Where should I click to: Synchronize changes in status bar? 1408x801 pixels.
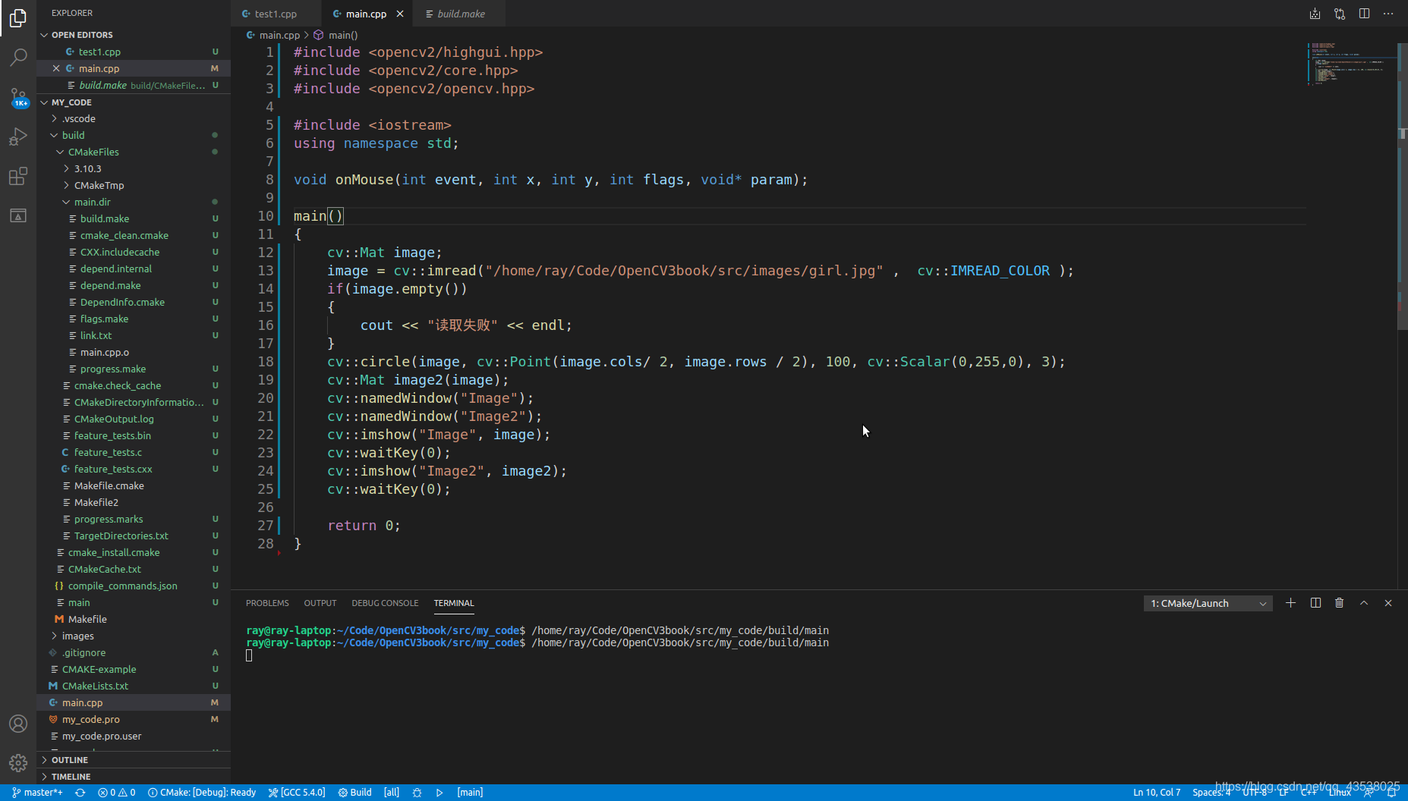(80, 793)
